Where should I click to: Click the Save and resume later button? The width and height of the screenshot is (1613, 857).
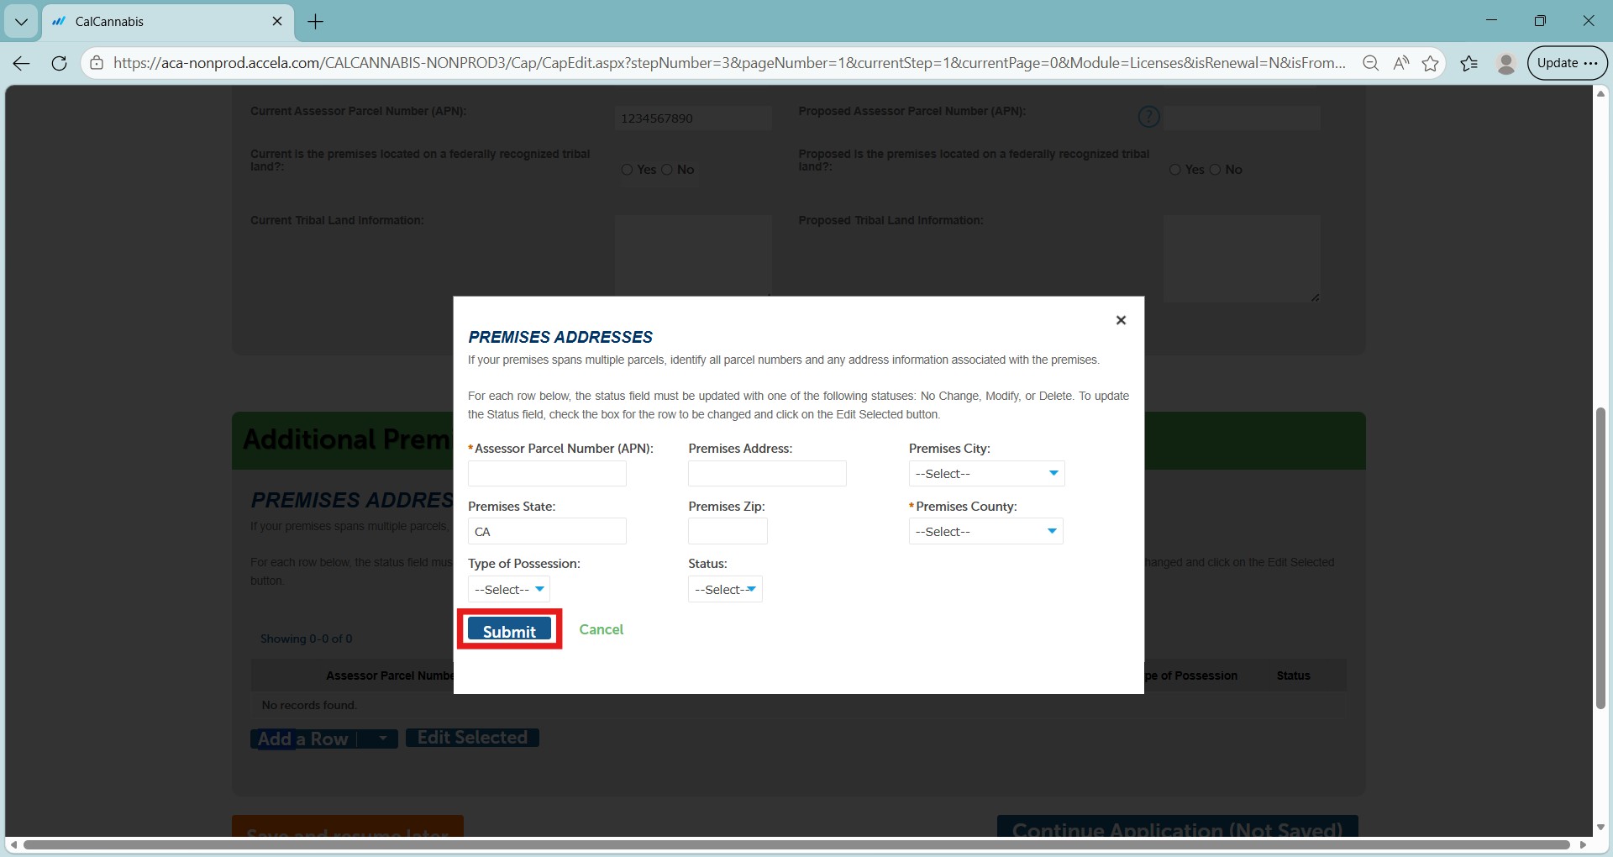tap(348, 827)
